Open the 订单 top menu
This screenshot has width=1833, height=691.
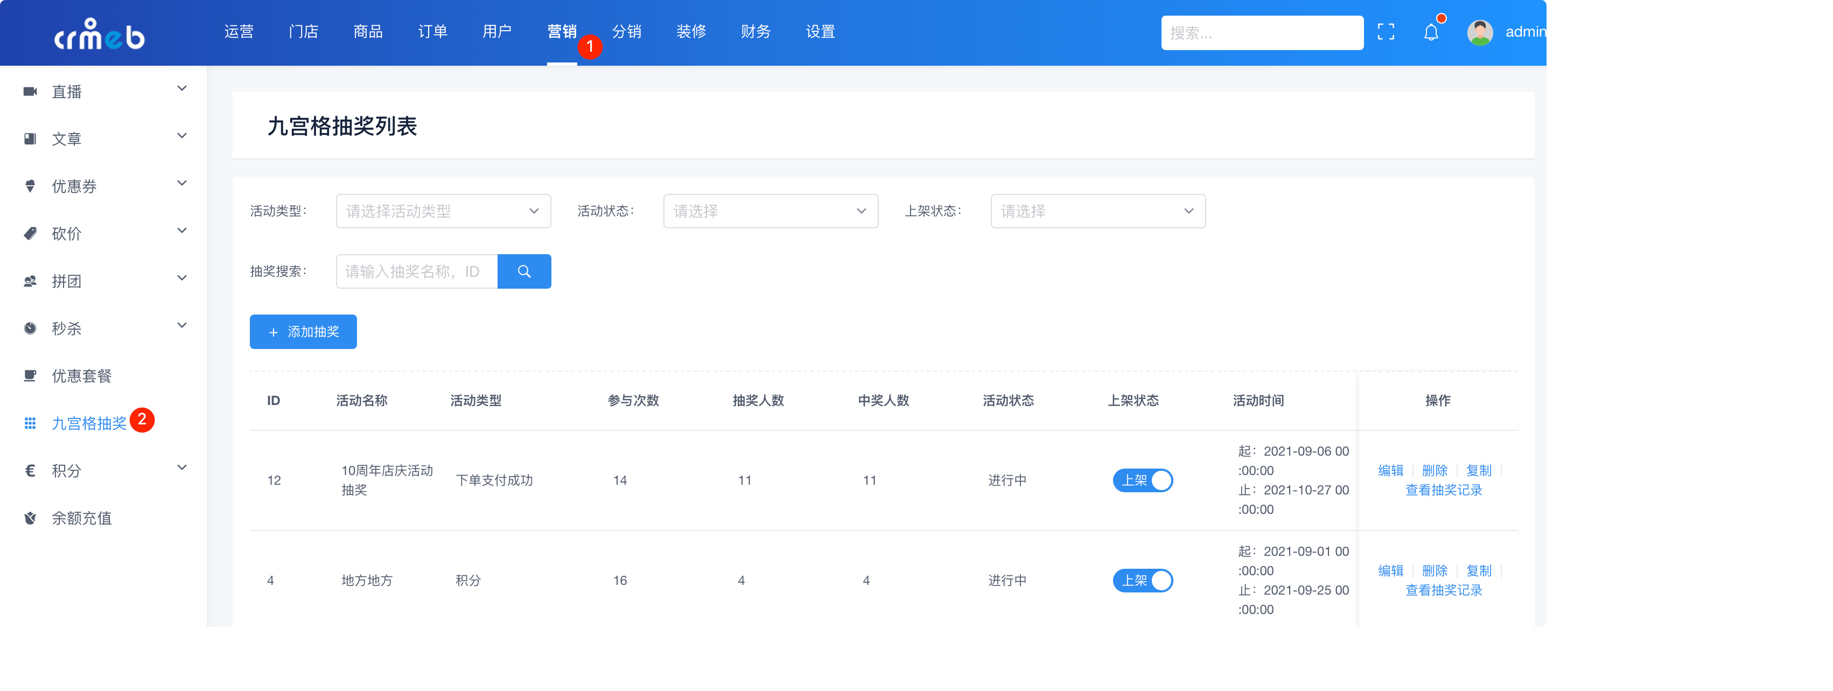[432, 32]
